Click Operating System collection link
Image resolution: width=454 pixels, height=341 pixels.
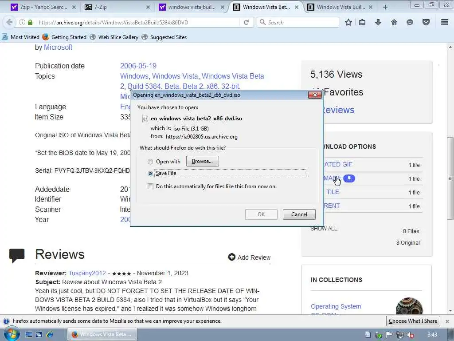336,306
